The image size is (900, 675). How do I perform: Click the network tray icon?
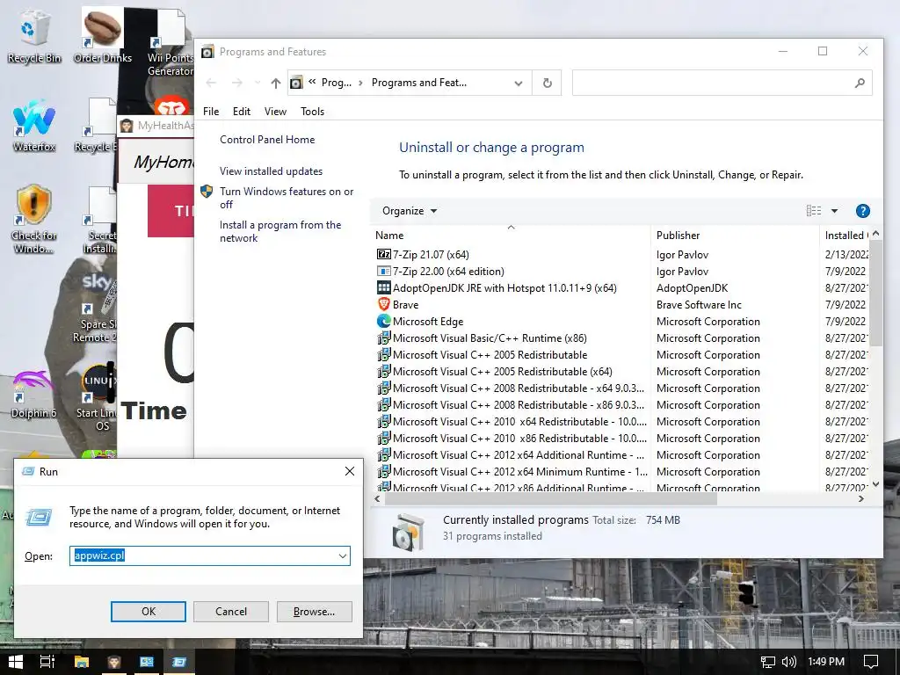point(767,662)
